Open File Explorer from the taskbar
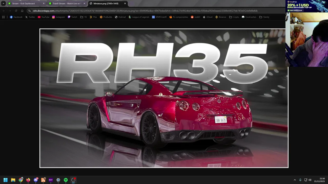This screenshot has width=328, height=184. (13, 180)
